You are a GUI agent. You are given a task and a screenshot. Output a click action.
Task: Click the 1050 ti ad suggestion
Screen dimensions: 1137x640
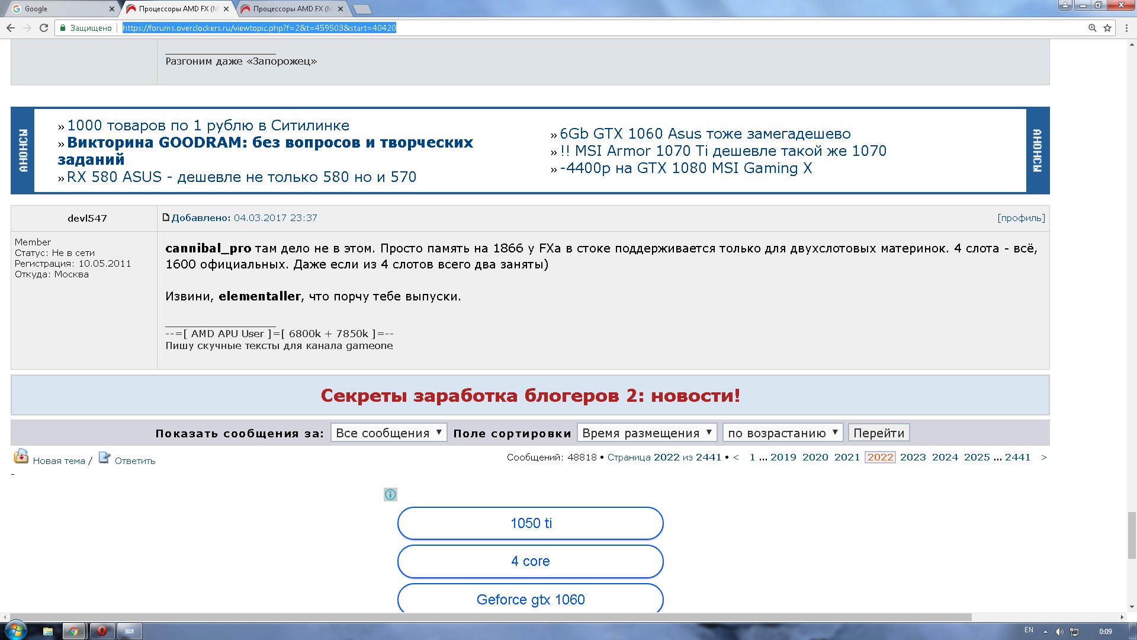(530, 523)
